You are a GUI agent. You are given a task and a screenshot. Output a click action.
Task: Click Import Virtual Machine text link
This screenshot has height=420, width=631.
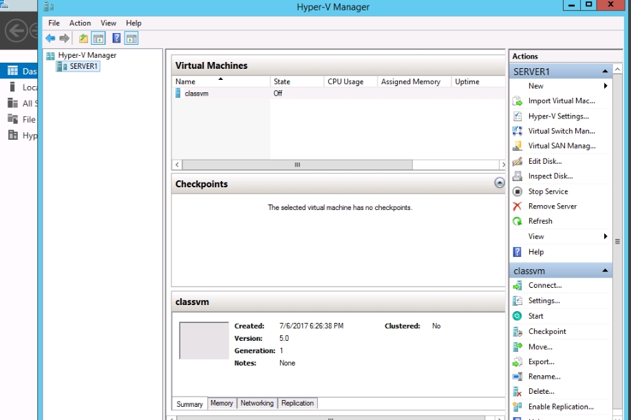click(x=562, y=101)
